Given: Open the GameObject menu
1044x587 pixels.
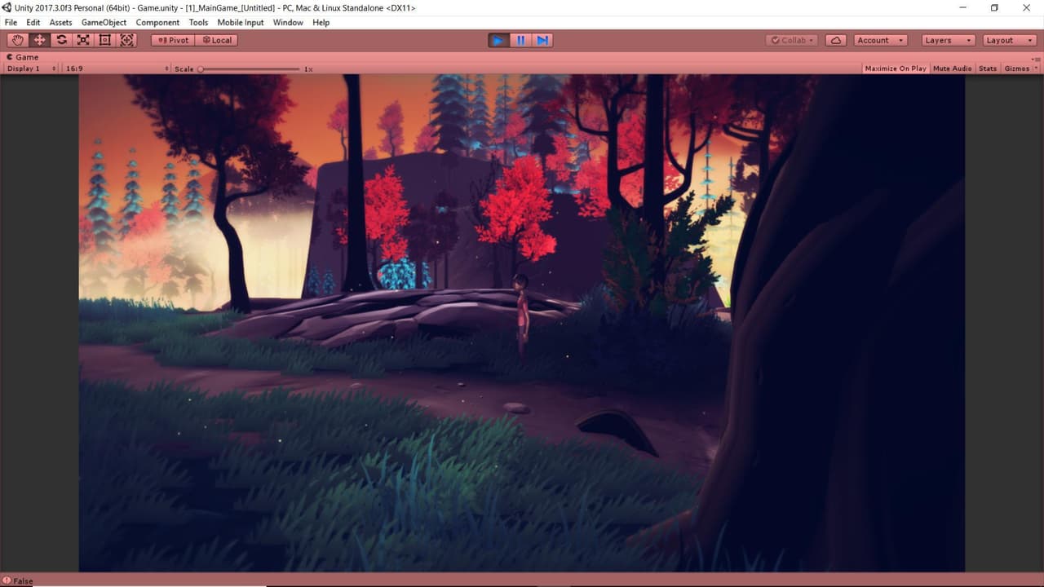Looking at the screenshot, I should click(x=104, y=22).
